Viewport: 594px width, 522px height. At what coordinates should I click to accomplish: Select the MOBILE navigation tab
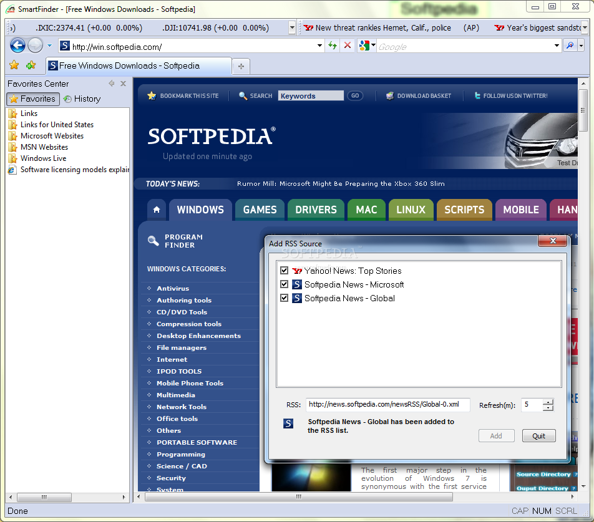click(x=521, y=210)
